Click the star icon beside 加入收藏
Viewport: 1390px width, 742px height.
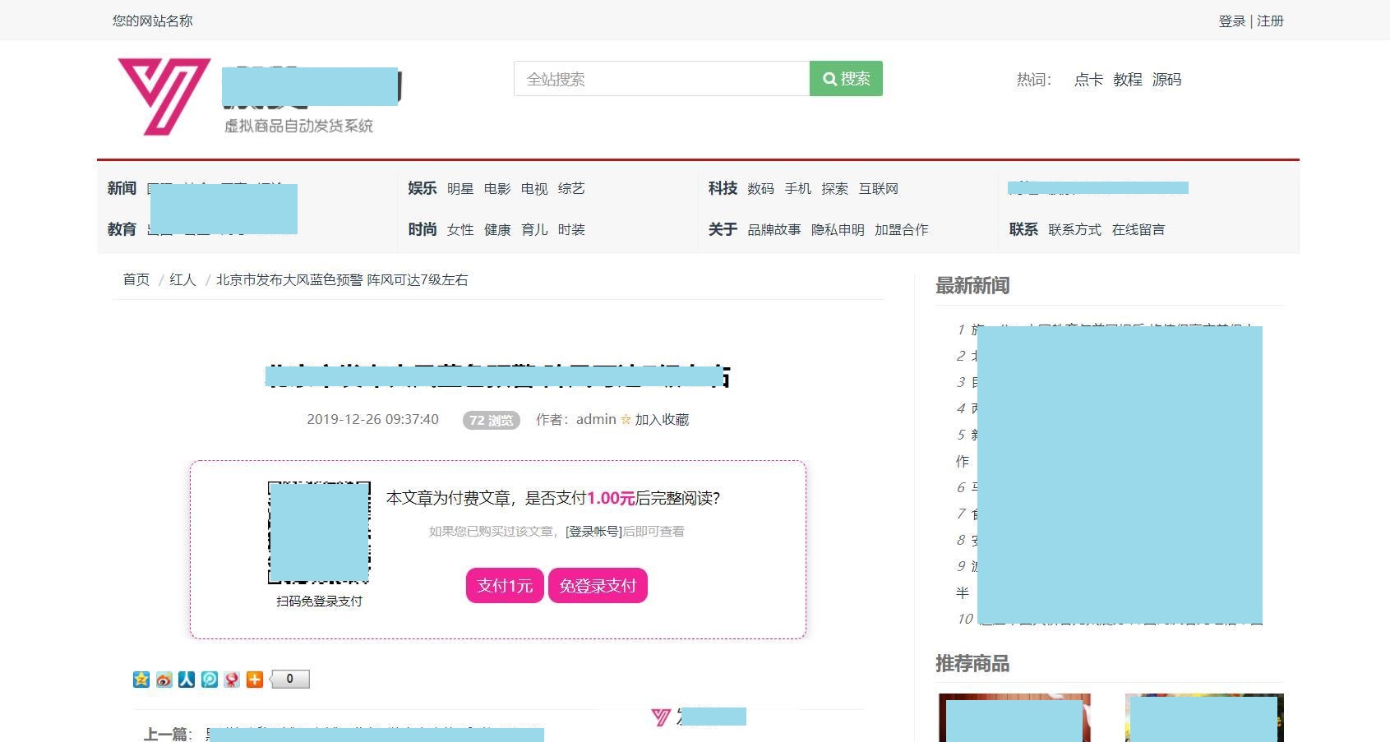pyautogui.click(x=626, y=420)
